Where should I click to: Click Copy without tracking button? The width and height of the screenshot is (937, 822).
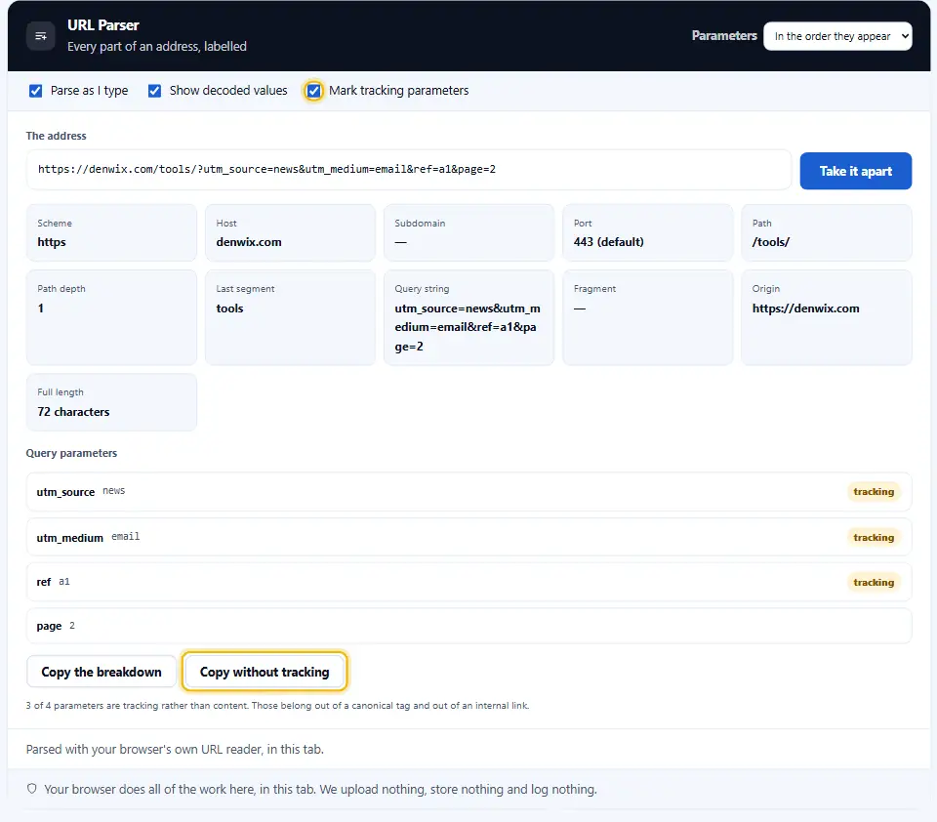265,672
